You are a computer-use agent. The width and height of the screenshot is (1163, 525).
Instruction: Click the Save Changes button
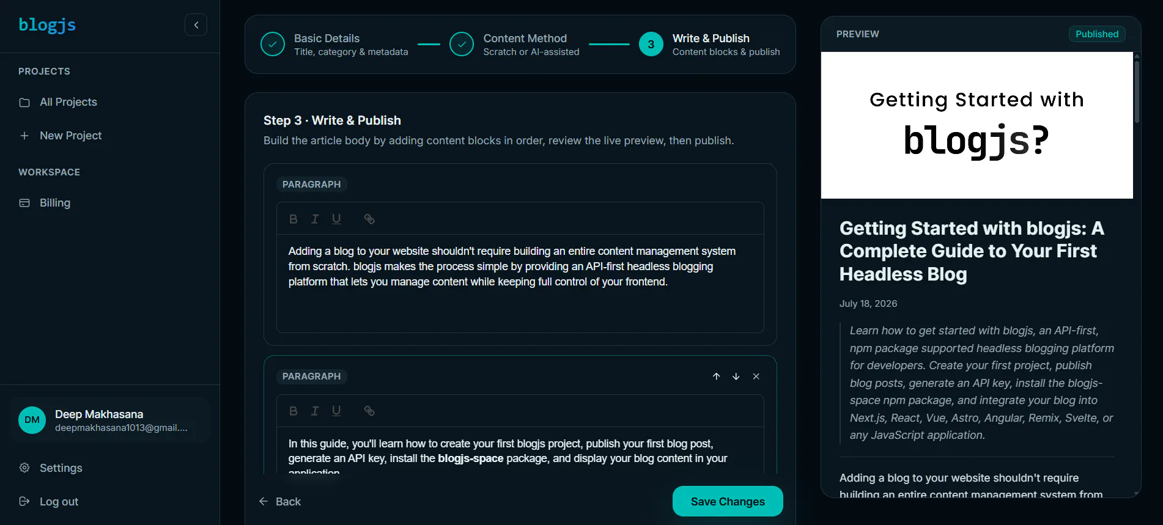(x=728, y=501)
